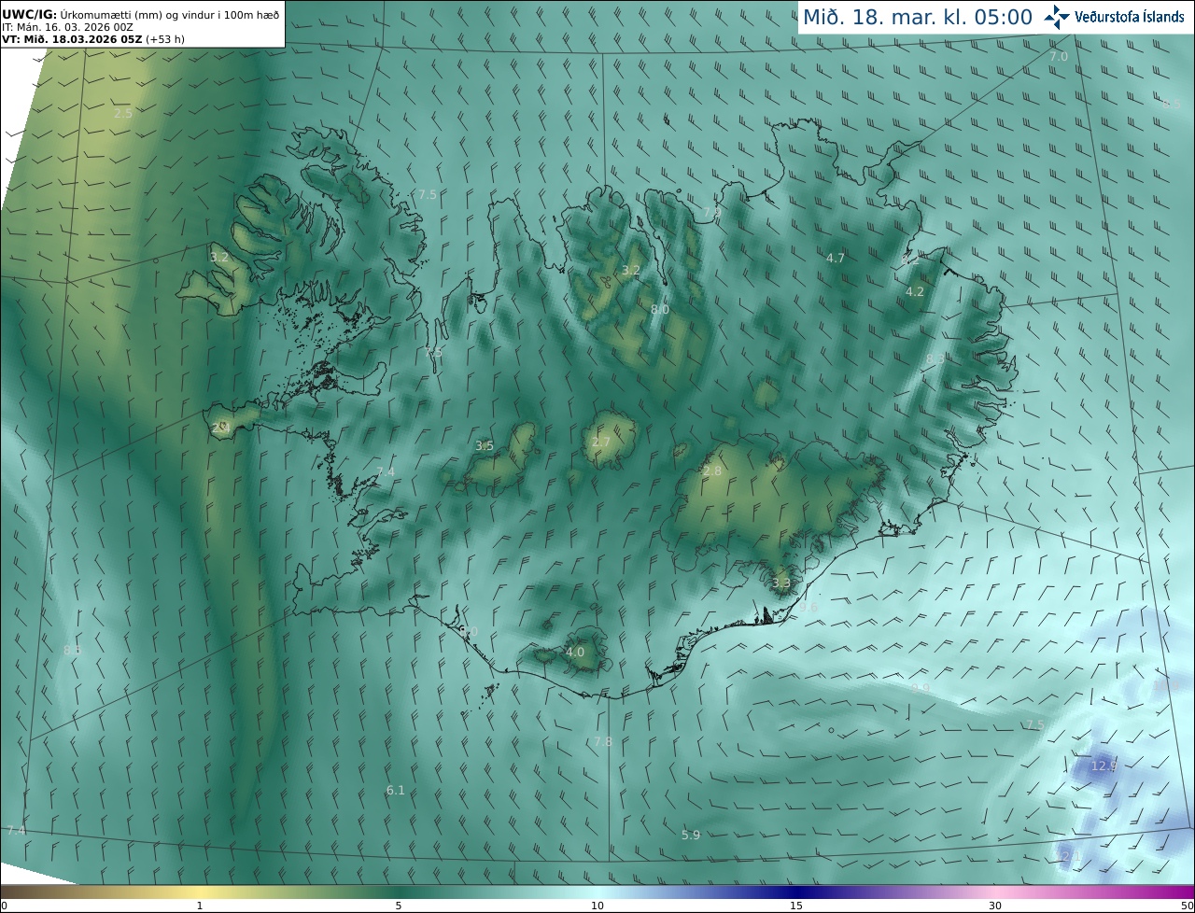Click the 8.6 value label near left edge
The height and width of the screenshot is (913, 1195).
[73, 649]
